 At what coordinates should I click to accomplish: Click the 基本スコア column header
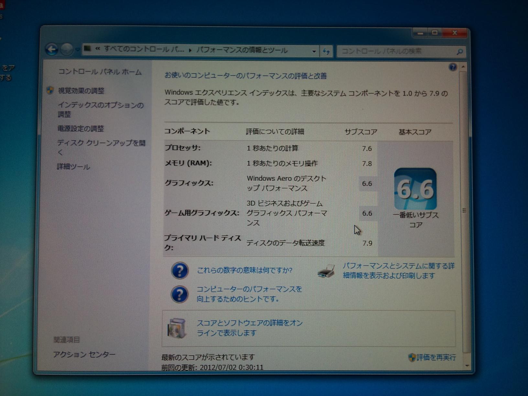415,132
